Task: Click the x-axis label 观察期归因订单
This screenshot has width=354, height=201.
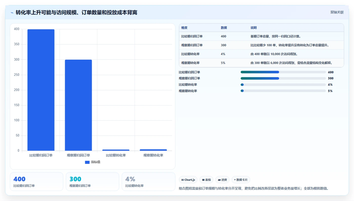Action: pos(78,155)
